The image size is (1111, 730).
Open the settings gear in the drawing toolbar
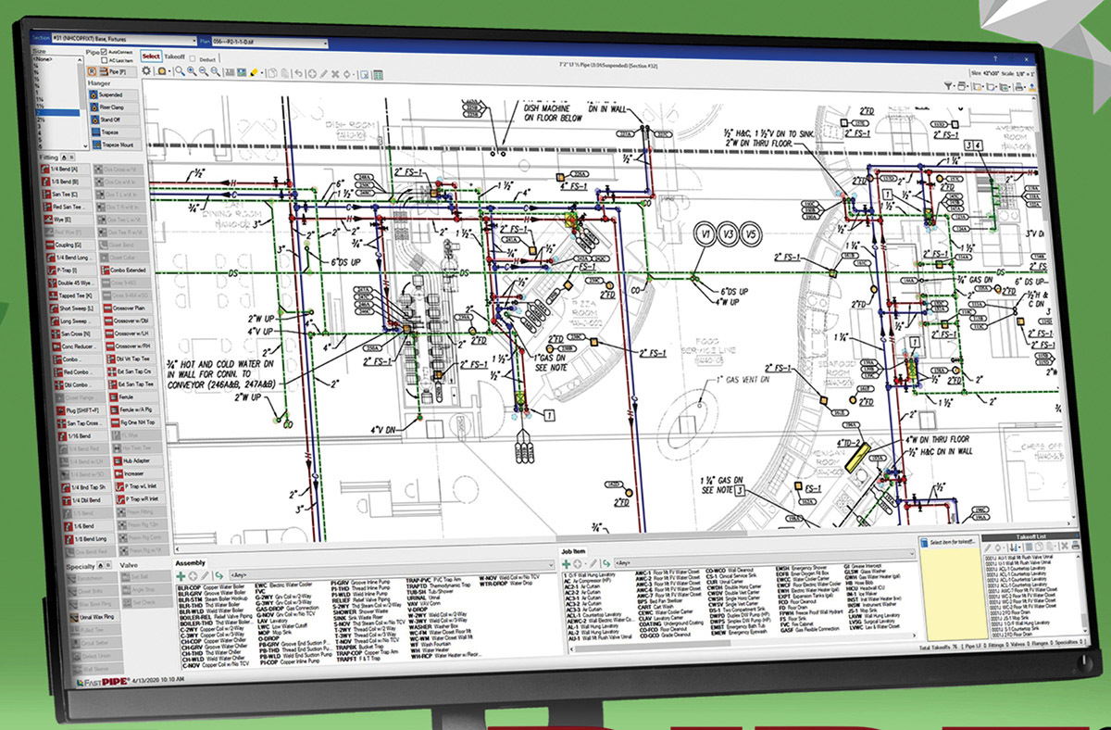[x=147, y=71]
